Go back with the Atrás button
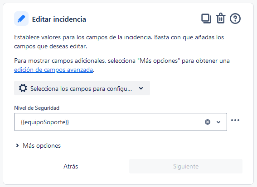The image size is (257, 187). [71, 166]
